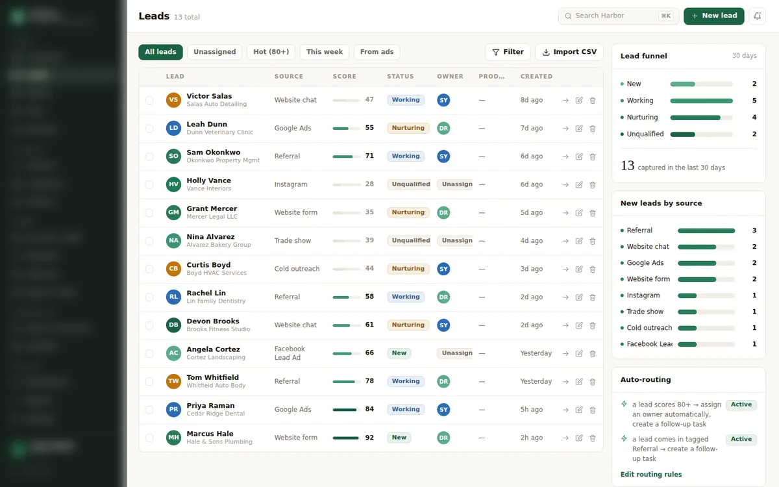Edit the Victor Salas lead
The height and width of the screenshot is (487, 779).
(579, 101)
